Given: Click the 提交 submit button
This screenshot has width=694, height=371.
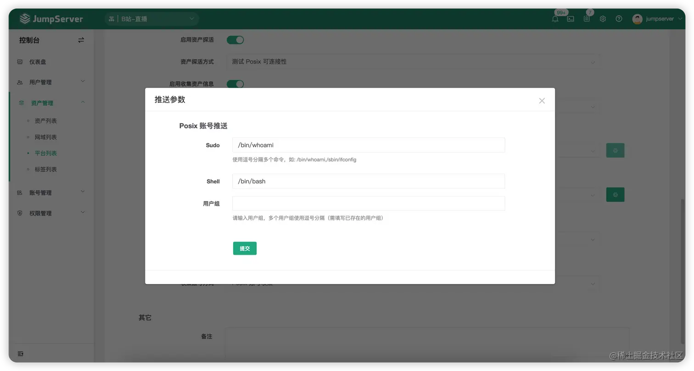Looking at the screenshot, I should [x=244, y=248].
